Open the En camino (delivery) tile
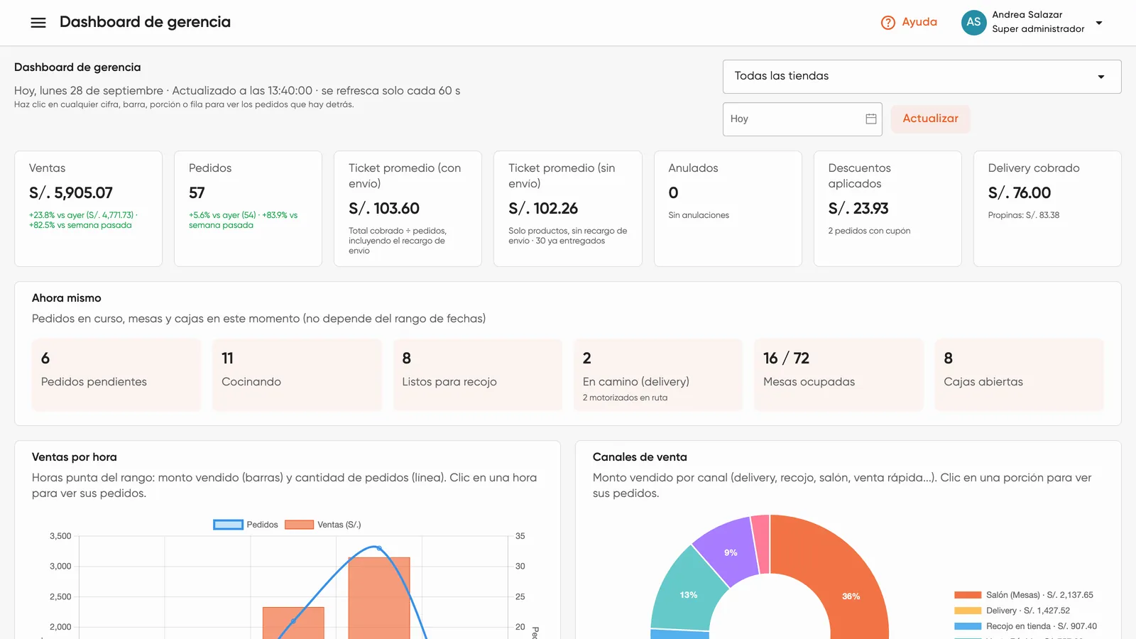1136x639 pixels. (658, 375)
